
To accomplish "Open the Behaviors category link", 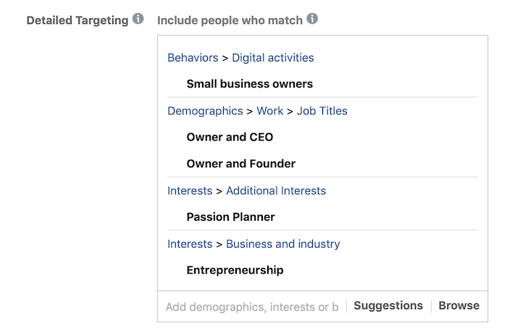I will 193,58.
